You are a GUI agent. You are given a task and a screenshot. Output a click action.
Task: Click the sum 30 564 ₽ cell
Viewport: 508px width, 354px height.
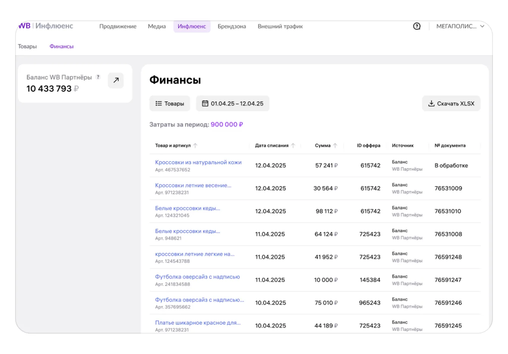[325, 188]
